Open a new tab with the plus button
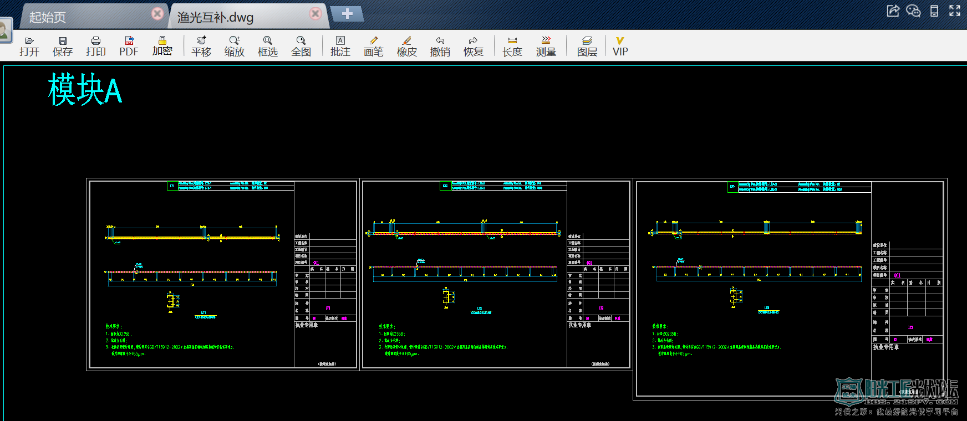 pos(347,13)
